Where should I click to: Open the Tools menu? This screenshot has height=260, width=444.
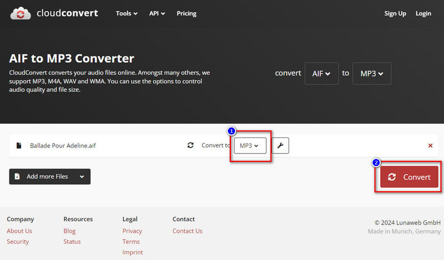[x=127, y=13]
